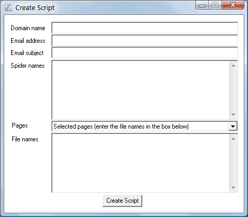This screenshot has width=248, height=217.
Task: Click the Spider names scrollbar track
Action: [233, 90]
